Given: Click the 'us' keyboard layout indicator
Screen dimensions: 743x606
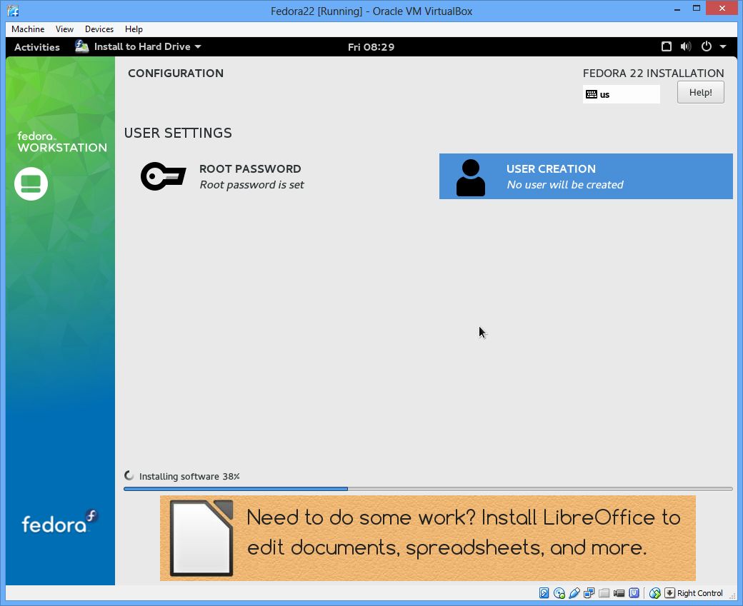Looking at the screenshot, I should pos(622,94).
